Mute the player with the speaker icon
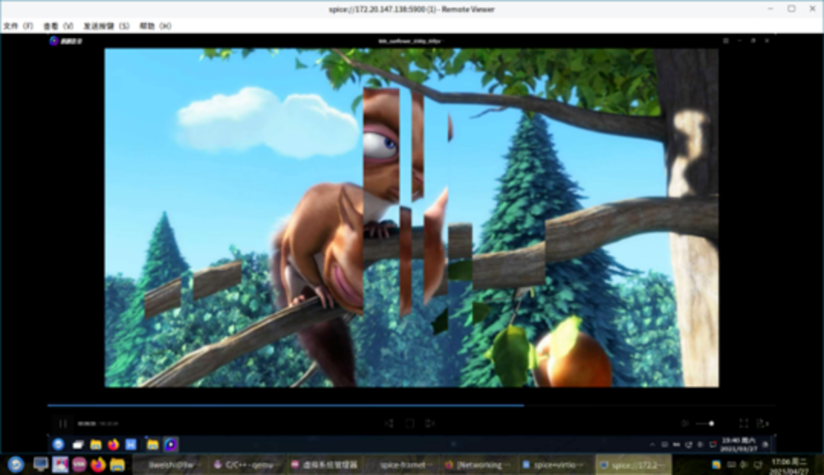This screenshot has height=475, width=824. click(x=685, y=424)
